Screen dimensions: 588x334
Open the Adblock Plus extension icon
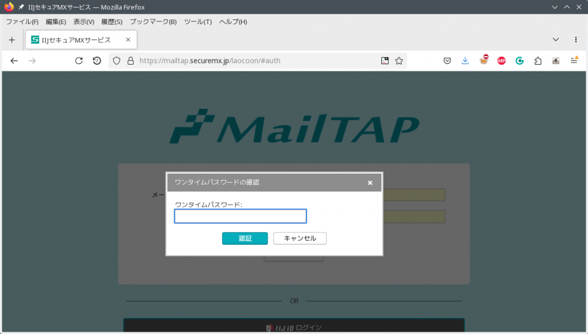point(501,60)
